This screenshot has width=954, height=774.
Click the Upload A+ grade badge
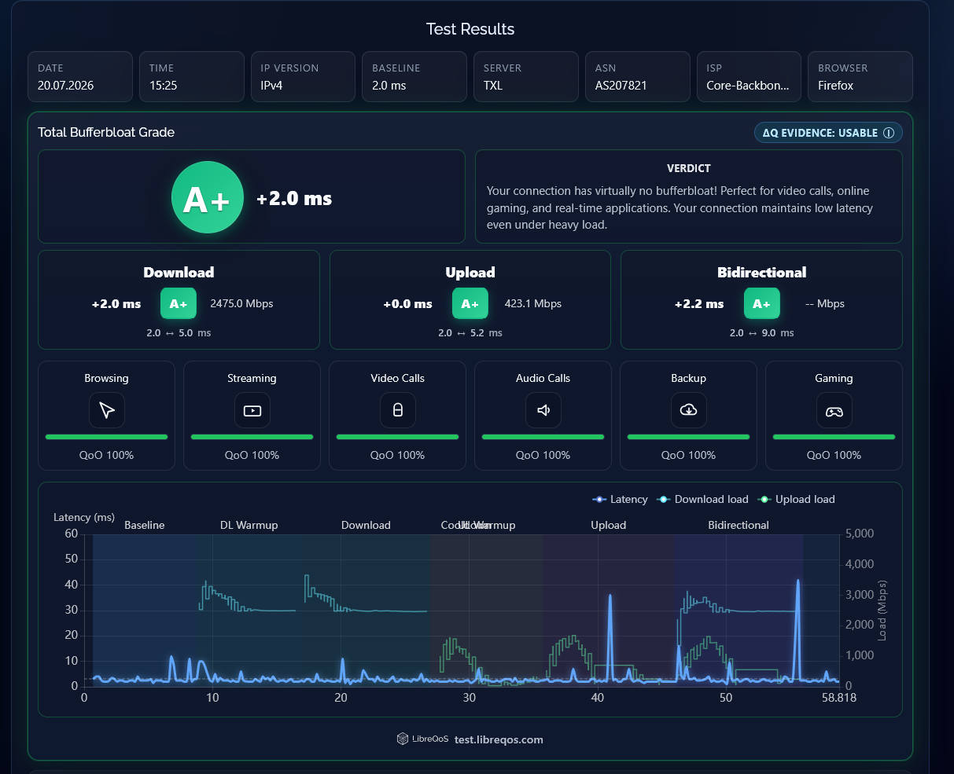(470, 303)
